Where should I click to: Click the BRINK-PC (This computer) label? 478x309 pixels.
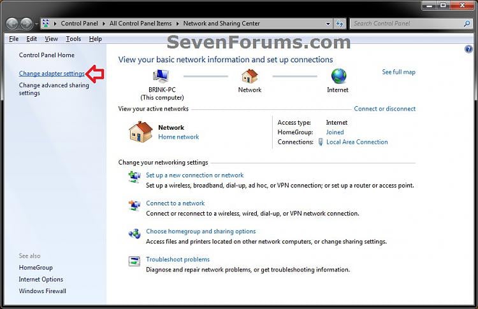[162, 93]
